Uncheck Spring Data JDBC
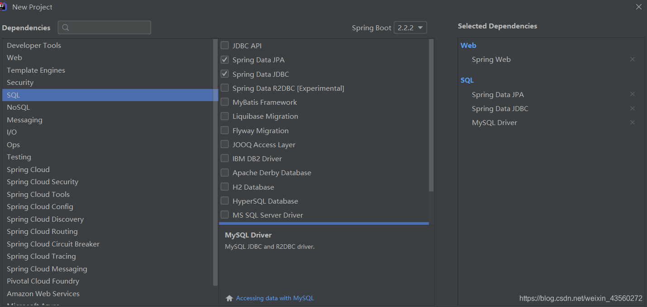 [x=224, y=74]
